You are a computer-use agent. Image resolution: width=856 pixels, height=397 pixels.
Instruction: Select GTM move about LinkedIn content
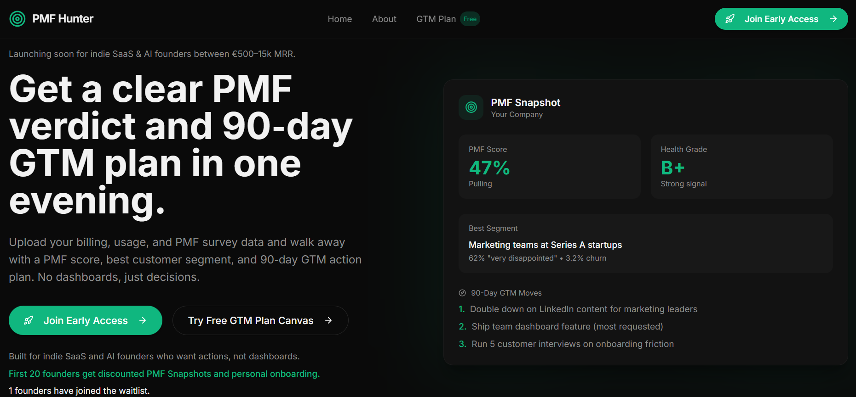click(584, 309)
